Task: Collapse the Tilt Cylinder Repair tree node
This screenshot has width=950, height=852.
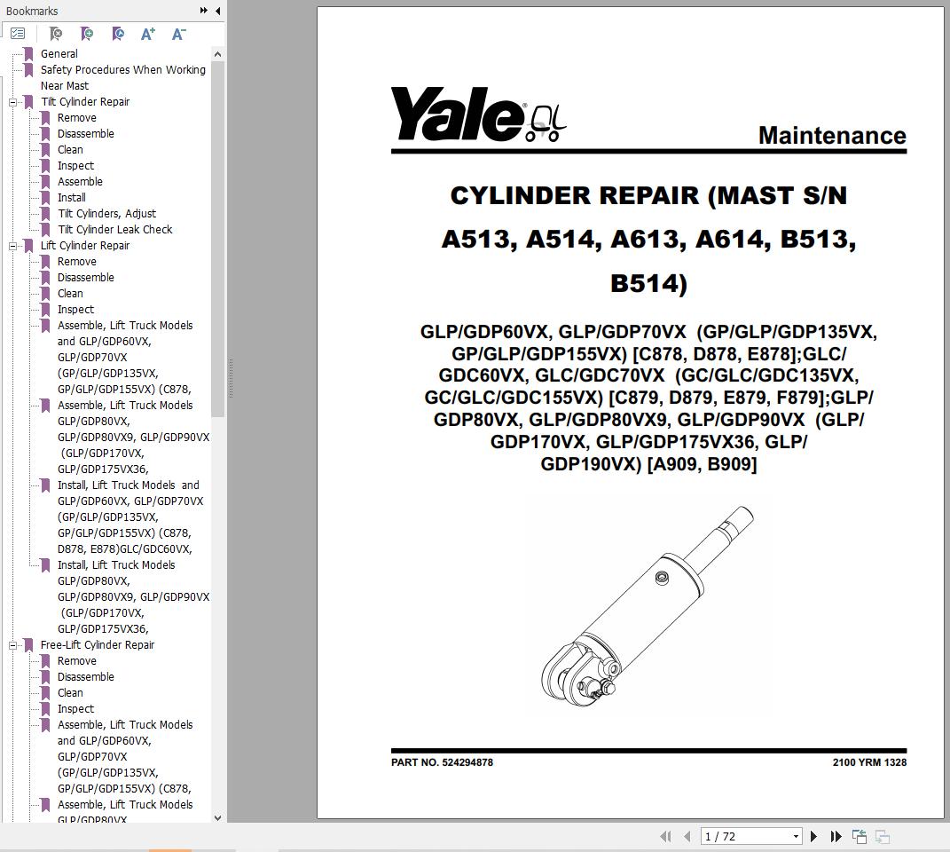Action: click(12, 102)
